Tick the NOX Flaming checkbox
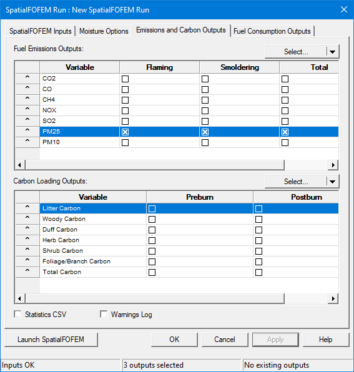Image resolution: width=354 pixels, height=372 pixels. coord(125,111)
